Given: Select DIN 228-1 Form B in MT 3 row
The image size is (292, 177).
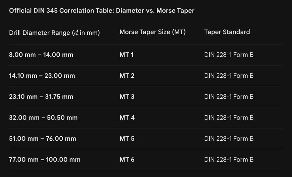Looking at the screenshot, I should (x=229, y=97).
